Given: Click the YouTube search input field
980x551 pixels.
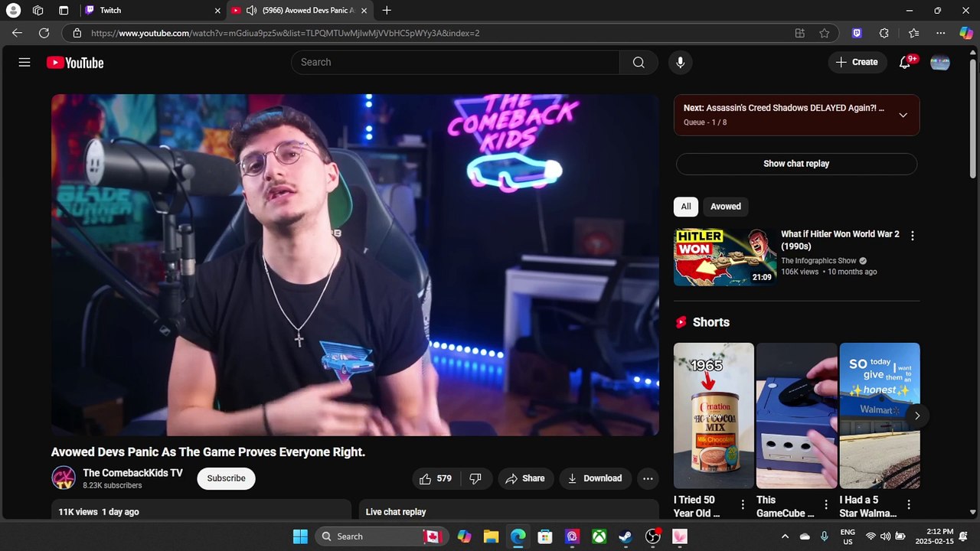Looking at the screenshot, I should coord(456,63).
